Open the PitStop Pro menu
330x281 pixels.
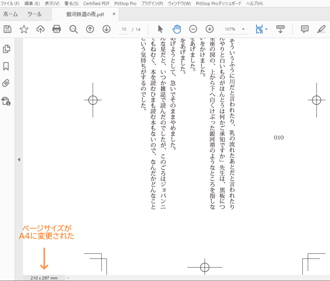coord(125,4)
